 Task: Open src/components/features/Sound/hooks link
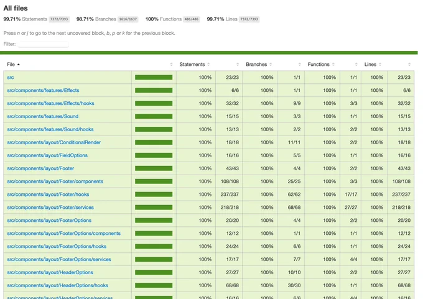[x=50, y=129]
